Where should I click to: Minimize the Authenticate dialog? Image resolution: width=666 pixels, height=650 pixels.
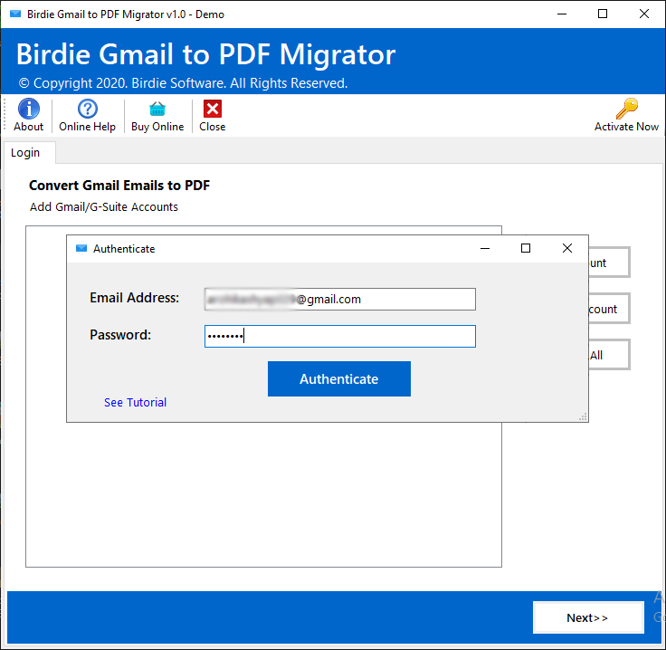tap(485, 248)
